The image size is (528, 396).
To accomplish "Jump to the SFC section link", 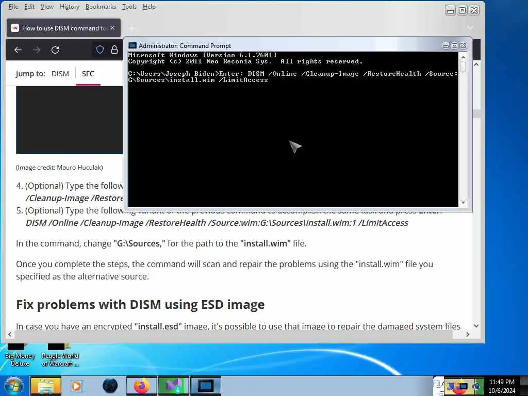I will pyautogui.click(x=88, y=74).
